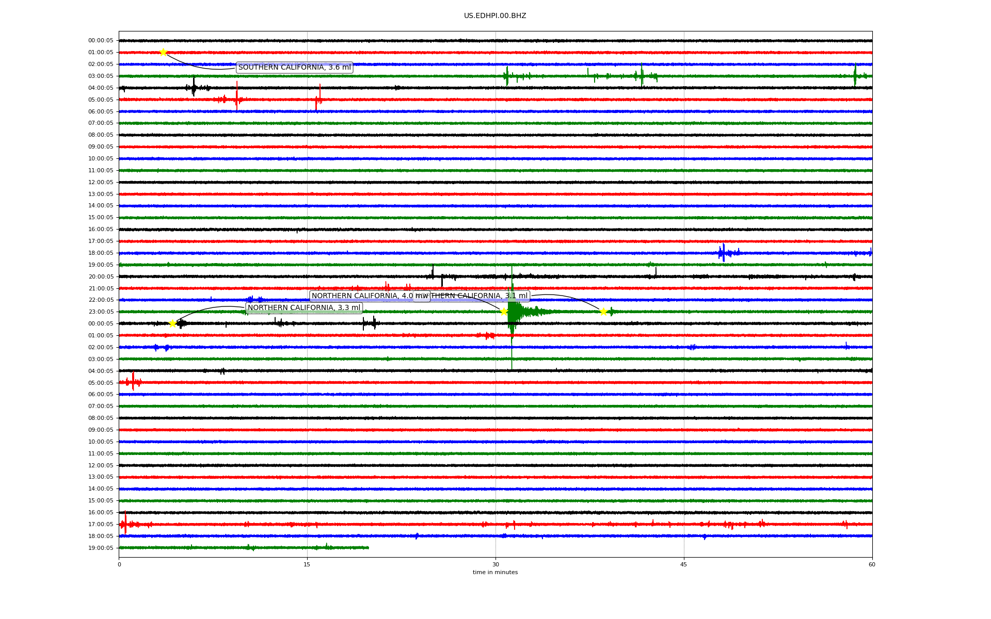Screen dimensions: 991x619
Task: Click the US.EDHPI.00.BHZ plot title
Action: coord(495,16)
